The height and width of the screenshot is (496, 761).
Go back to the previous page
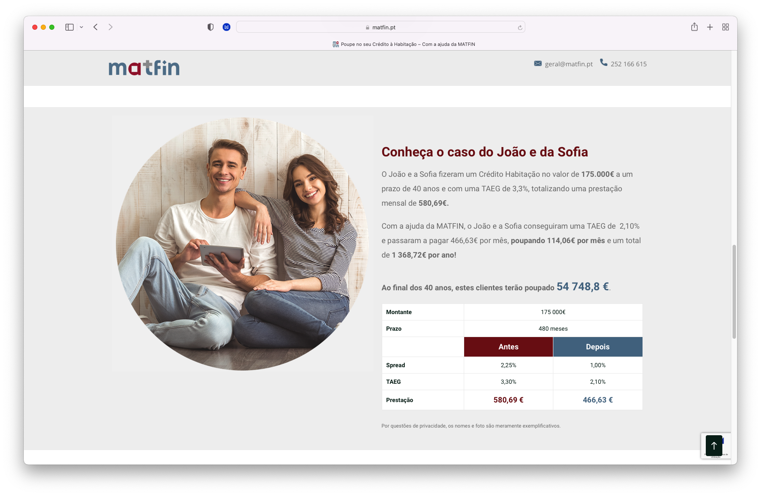(96, 27)
